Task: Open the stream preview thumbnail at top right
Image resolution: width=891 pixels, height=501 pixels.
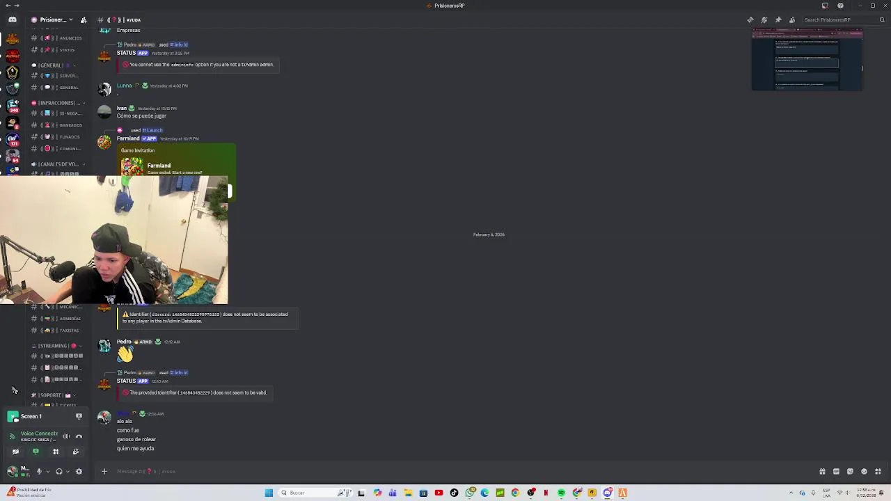Action: 807,61
